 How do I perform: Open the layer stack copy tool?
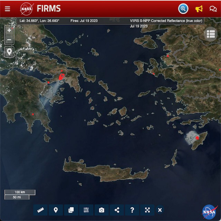[x=71, y=210]
